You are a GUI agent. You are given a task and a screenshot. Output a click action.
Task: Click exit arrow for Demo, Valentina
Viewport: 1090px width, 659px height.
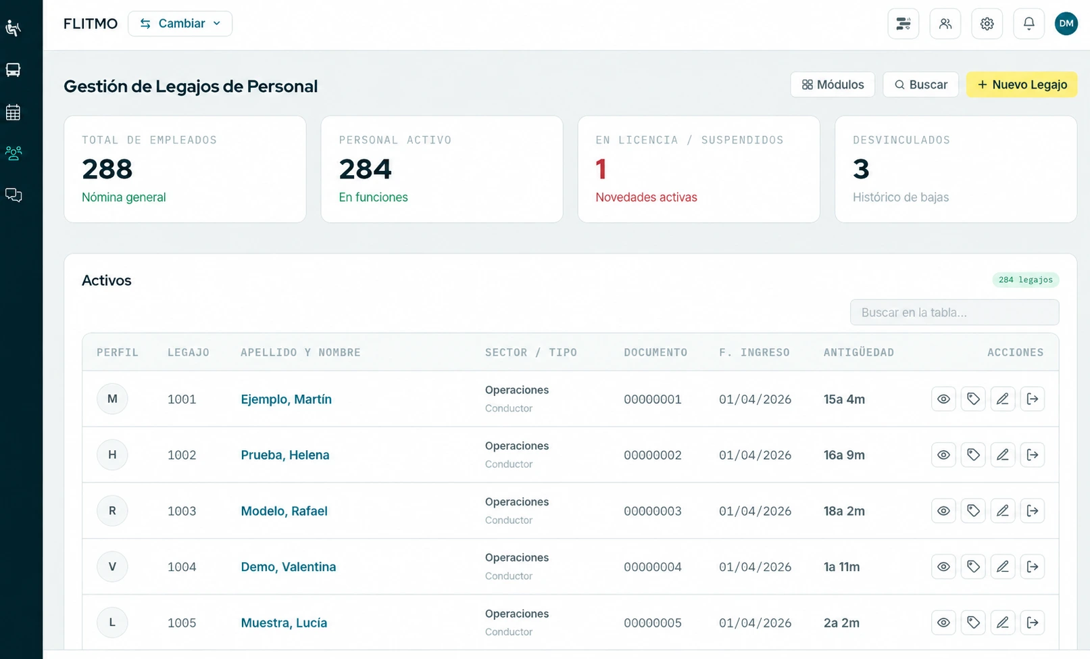[x=1033, y=566]
